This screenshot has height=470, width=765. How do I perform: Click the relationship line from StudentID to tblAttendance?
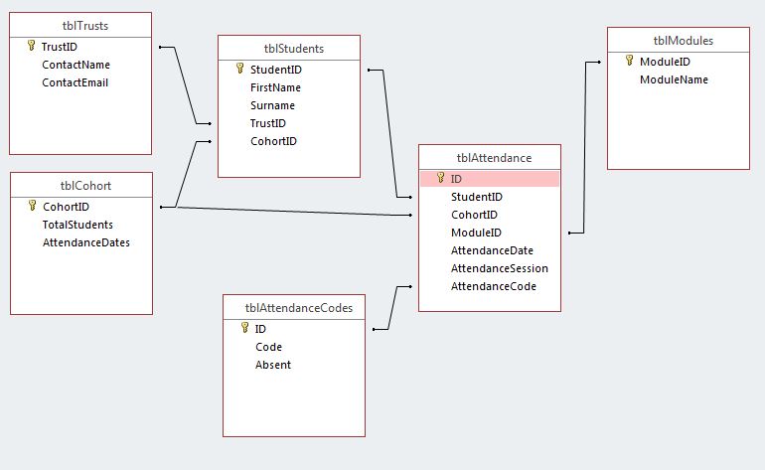coord(389,134)
